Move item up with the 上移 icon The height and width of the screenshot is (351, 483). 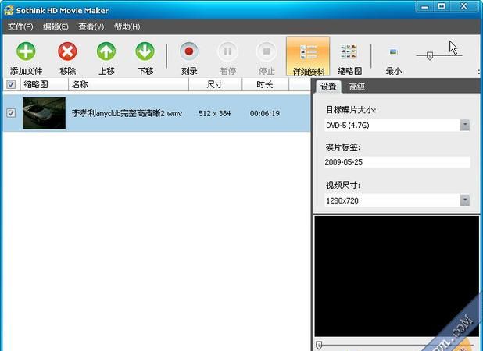pyautogui.click(x=106, y=51)
